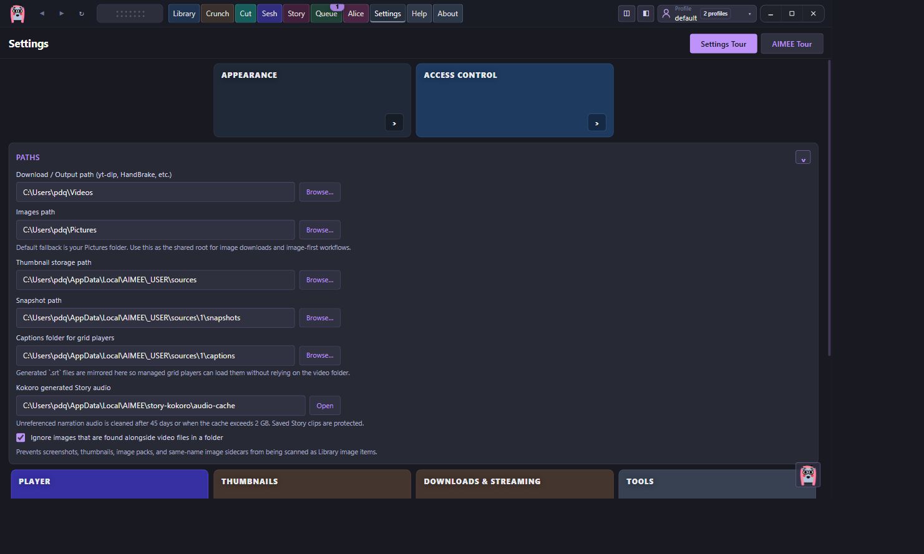This screenshot has height=554, width=924.
Task: Expand the Access Control section arrow
Action: click(596, 123)
